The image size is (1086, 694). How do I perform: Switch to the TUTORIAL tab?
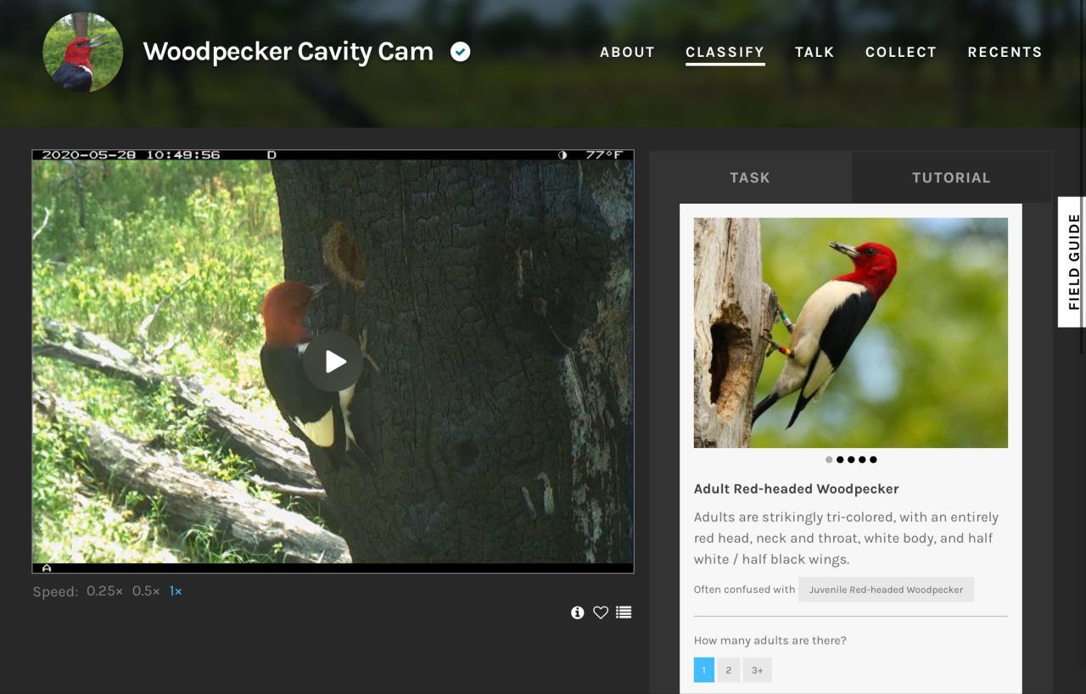pyautogui.click(x=951, y=177)
